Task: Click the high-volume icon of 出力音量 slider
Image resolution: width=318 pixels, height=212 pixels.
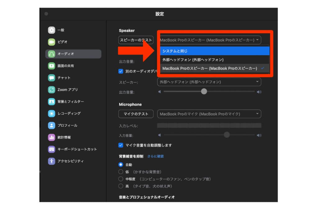Action: 259,92
